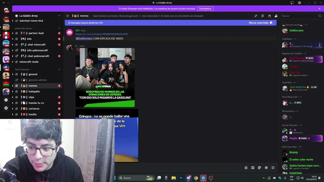Open the info channel
This screenshot has width=324, height=182.
point(37,39)
